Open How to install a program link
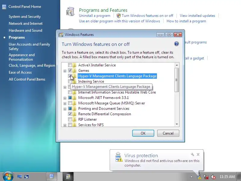The image size is (241, 181). pyautogui.click(x=186, y=21)
